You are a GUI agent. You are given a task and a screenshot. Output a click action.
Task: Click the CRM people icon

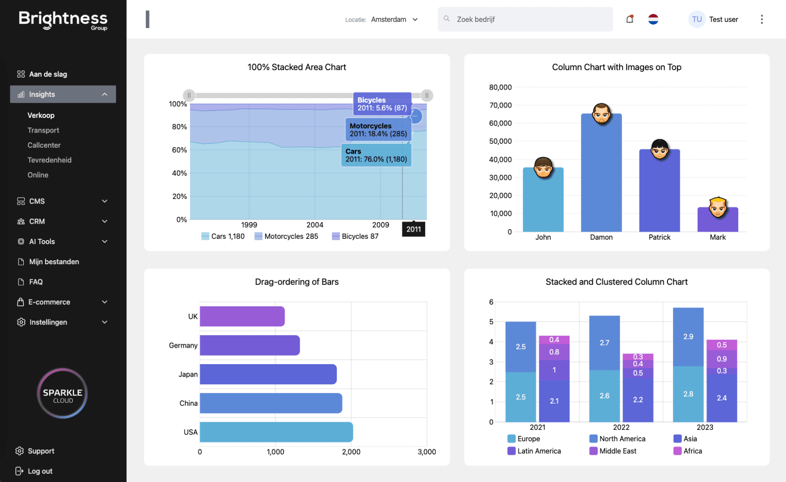tap(21, 221)
